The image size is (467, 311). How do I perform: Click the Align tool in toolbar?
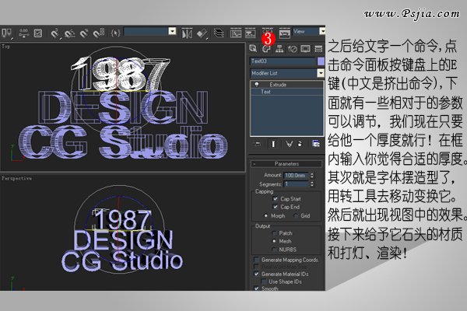pos(200,33)
